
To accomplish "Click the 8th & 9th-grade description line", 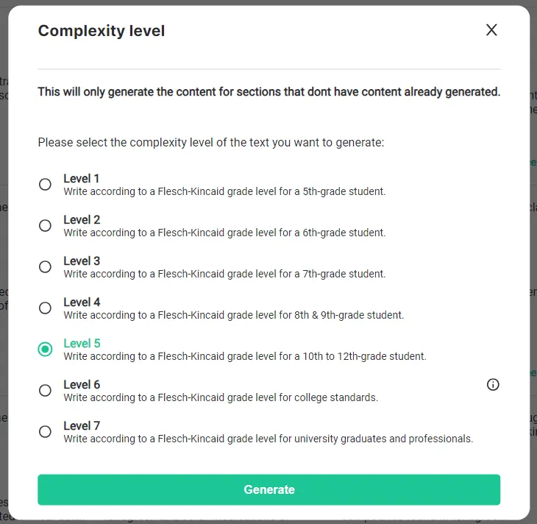I will [x=234, y=315].
